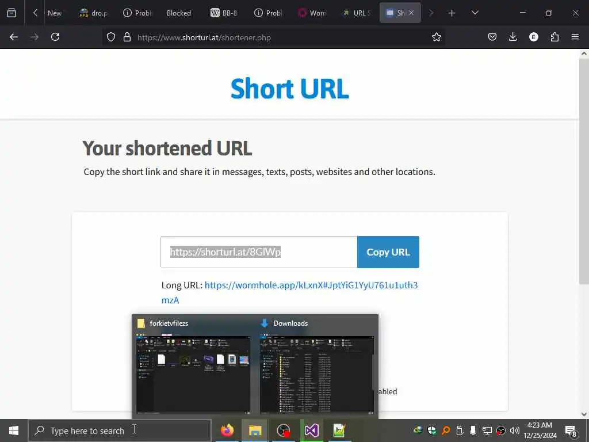Open Firefox from the taskbar
The width and height of the screenshot is (589, 442).
[x=227, y=430]
